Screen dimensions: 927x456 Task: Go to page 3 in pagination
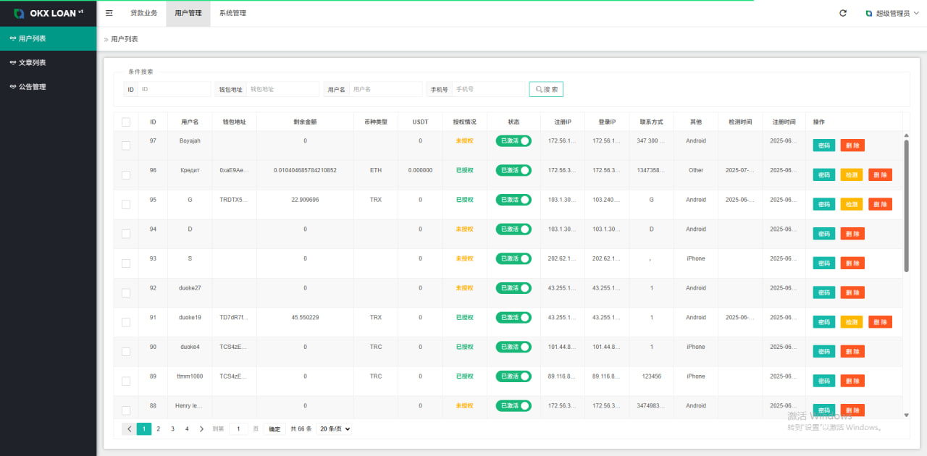pos(172,428)
